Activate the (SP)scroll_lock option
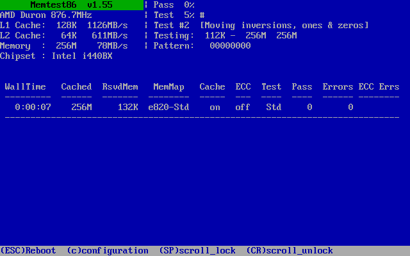Image resolution: width=410 pixels, height=256 pixels. (x=197, y=251)
